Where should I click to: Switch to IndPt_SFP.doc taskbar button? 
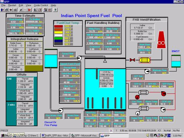tap(55, 136)
